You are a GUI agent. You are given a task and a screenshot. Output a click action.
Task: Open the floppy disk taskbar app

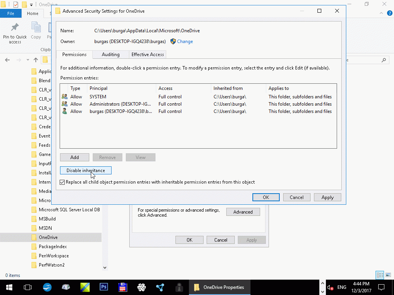click(x=123, y=287)
